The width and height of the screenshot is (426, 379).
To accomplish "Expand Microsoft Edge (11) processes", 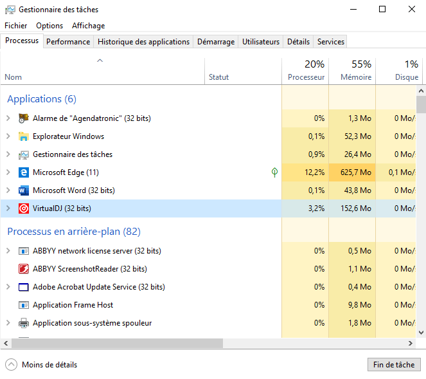I will [8, 172].
